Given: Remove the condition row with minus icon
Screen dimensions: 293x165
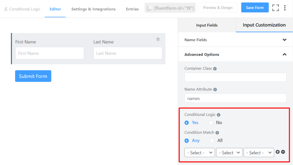Looking at the screenshot, I should click(x=283, y=152).
